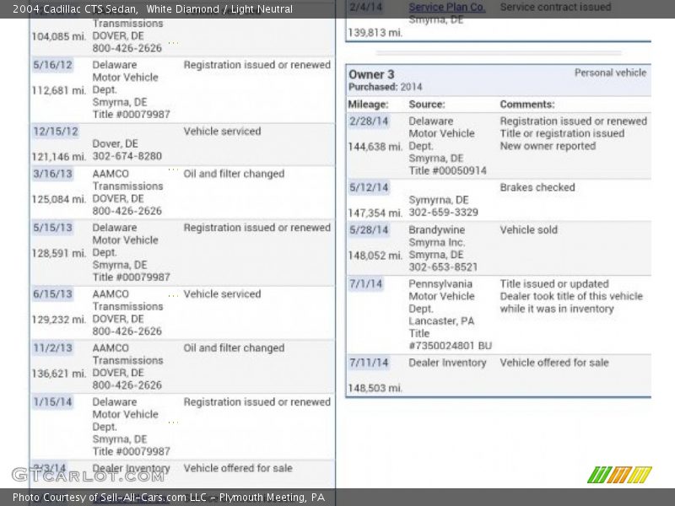This screenshot has height=506, width=675.
Task: Select the #7350024801 BU title number
Action: pyautogui.click(x=451, y=346)
